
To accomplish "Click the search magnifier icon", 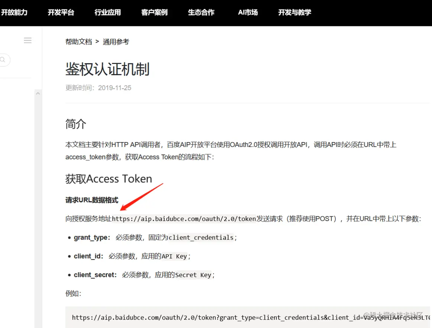I will coord(2,60).
